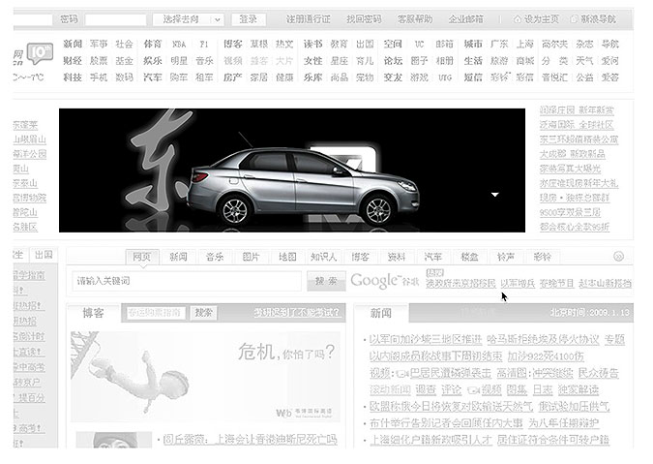Select 新闻 search tab
The width and height of the screenshot is (653, 464).
tap(178, 257)
